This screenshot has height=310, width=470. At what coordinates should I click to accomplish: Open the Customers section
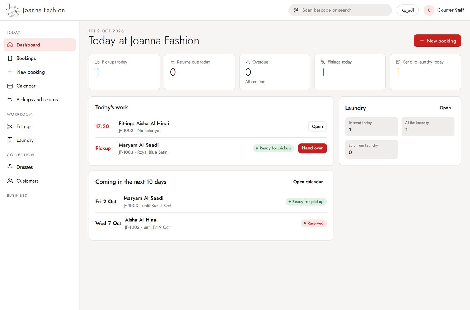40,181
